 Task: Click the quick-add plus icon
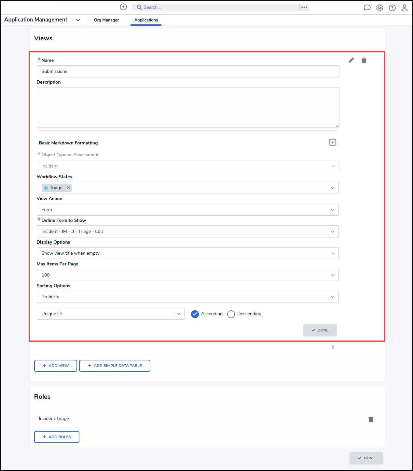pos(123,7)
